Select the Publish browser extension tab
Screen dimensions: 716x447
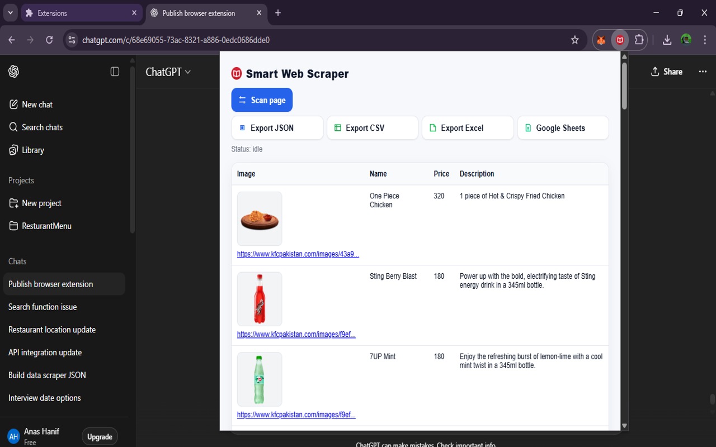point(206,13)
